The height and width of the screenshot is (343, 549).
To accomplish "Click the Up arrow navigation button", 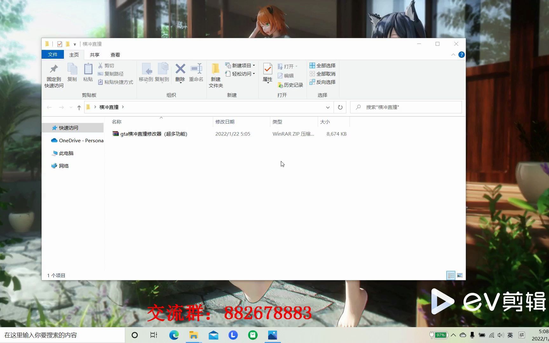I will (x=79, y=107).
